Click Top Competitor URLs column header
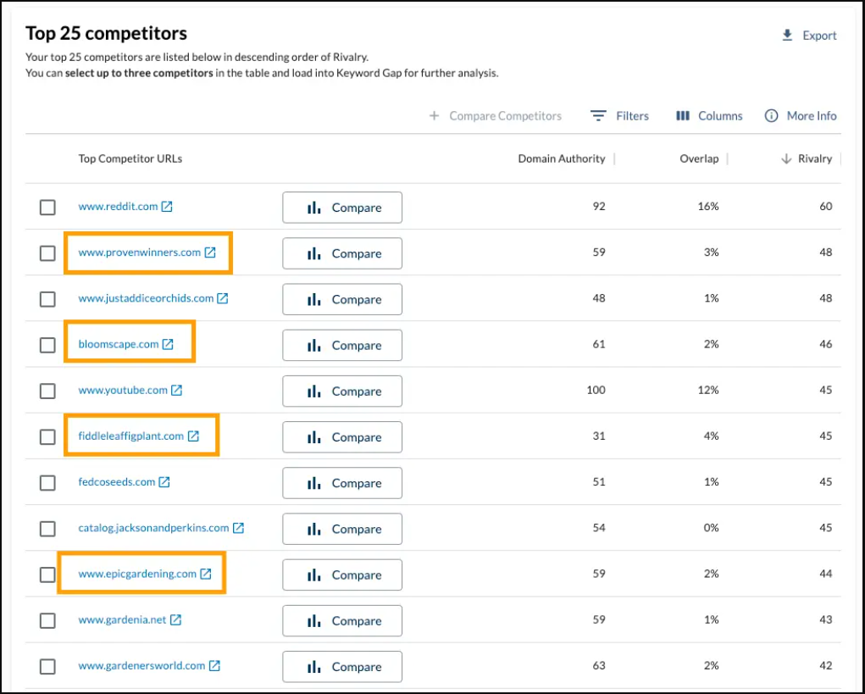This screenshot has height=694, width=865. pos(130,158)
